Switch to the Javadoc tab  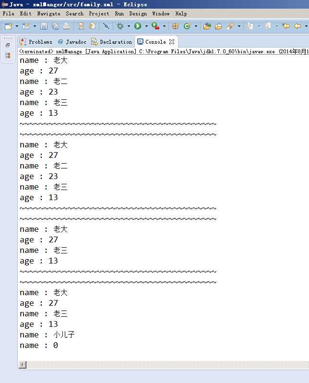[x=72, y=42]
